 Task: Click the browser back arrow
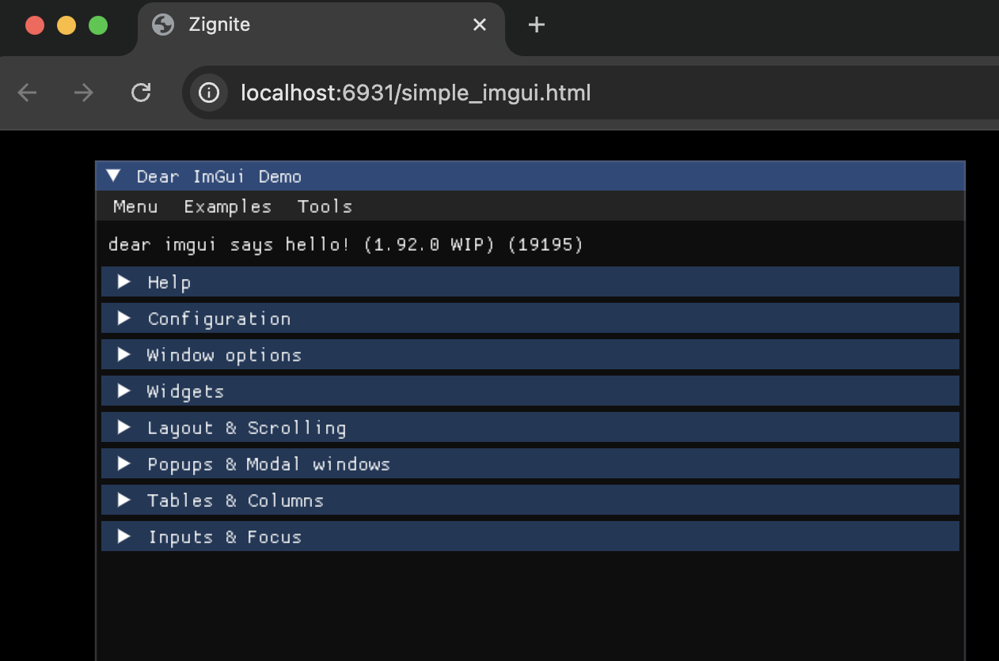point(28,93)
